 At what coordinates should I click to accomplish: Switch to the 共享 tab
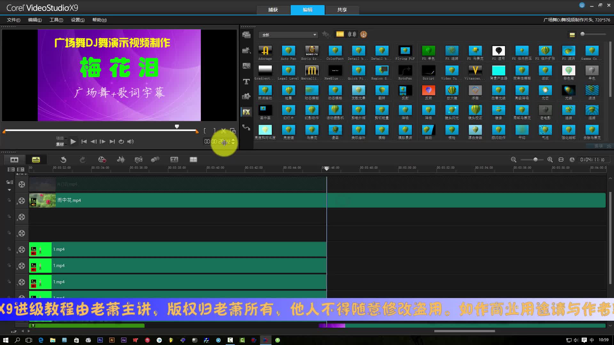[x=342, y=10]
